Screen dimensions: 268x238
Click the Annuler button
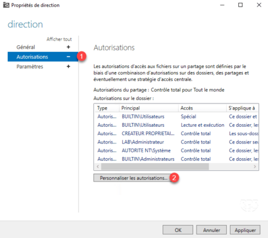coord(211,230)
